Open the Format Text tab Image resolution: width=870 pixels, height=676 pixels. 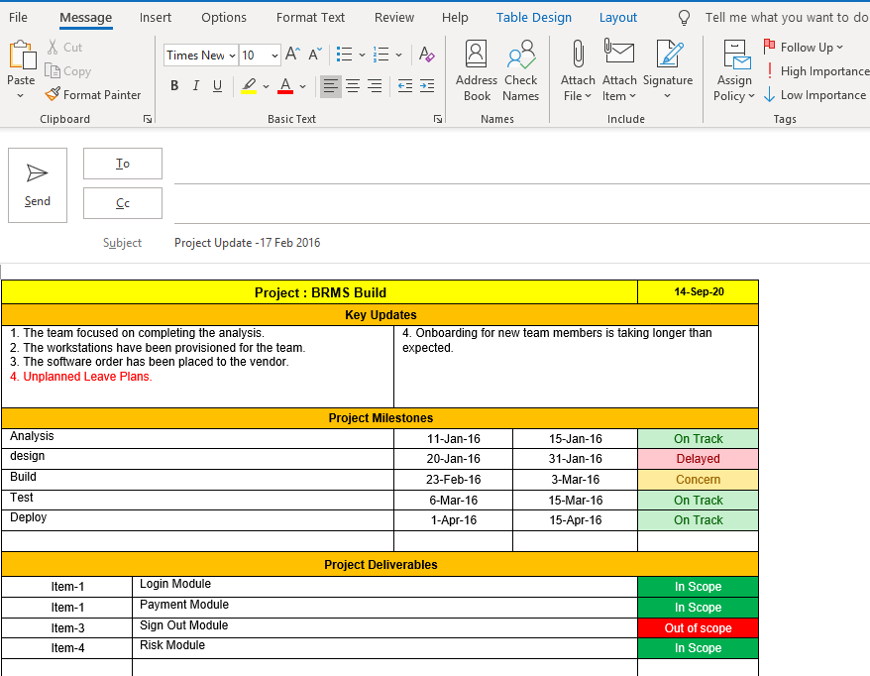(x=310, y=17)
